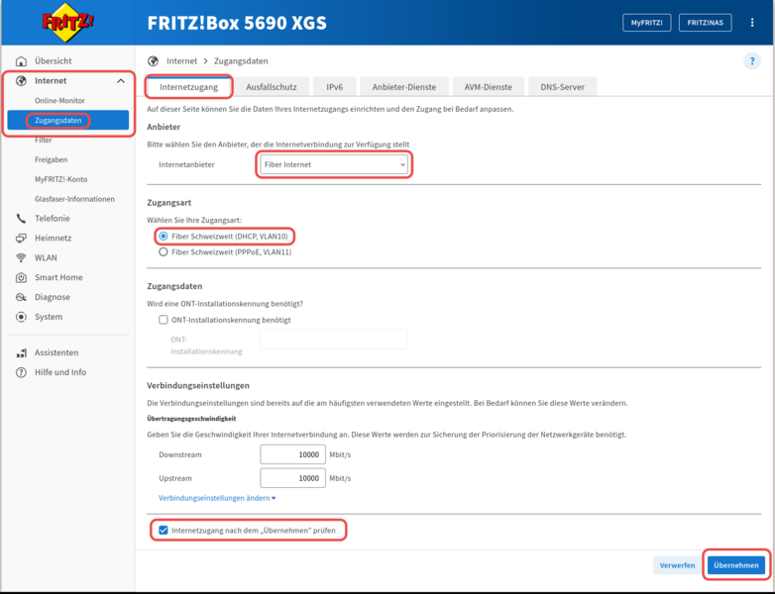Screen dimensions: 775x594
Task: Click the Smart Home icon
Action: coord(21,277)
